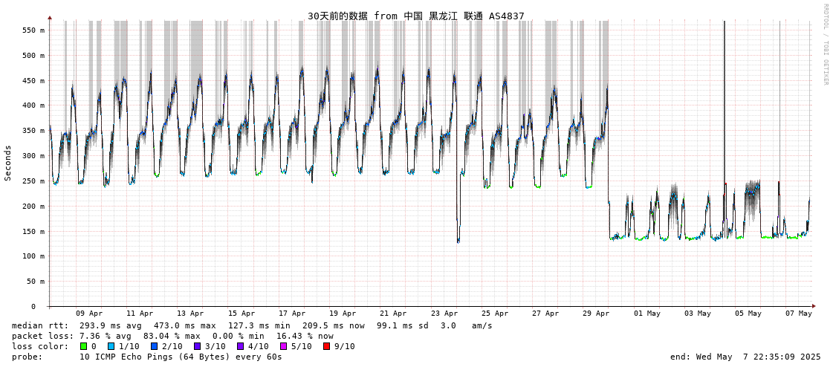Click the 0.00 % min packet loss value

237,337
